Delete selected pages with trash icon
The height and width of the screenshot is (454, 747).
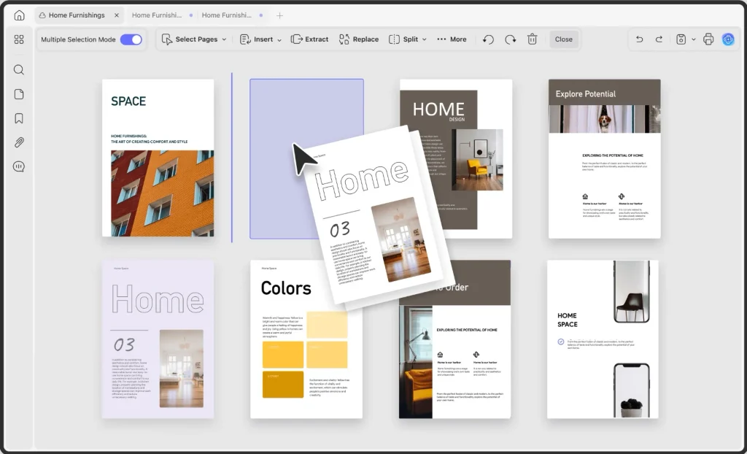532,39
